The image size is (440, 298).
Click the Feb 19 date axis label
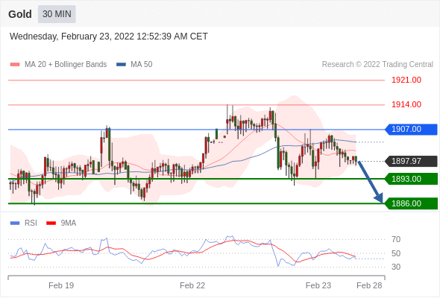(x=61, y=285)
